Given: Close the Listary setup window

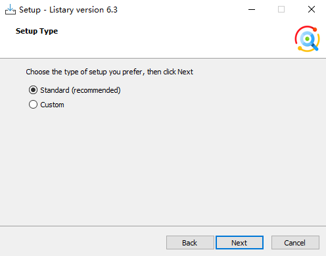Looking at the screenshot, I should pos(312,9).
